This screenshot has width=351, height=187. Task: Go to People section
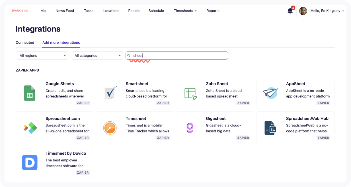[x=134, y=11]
